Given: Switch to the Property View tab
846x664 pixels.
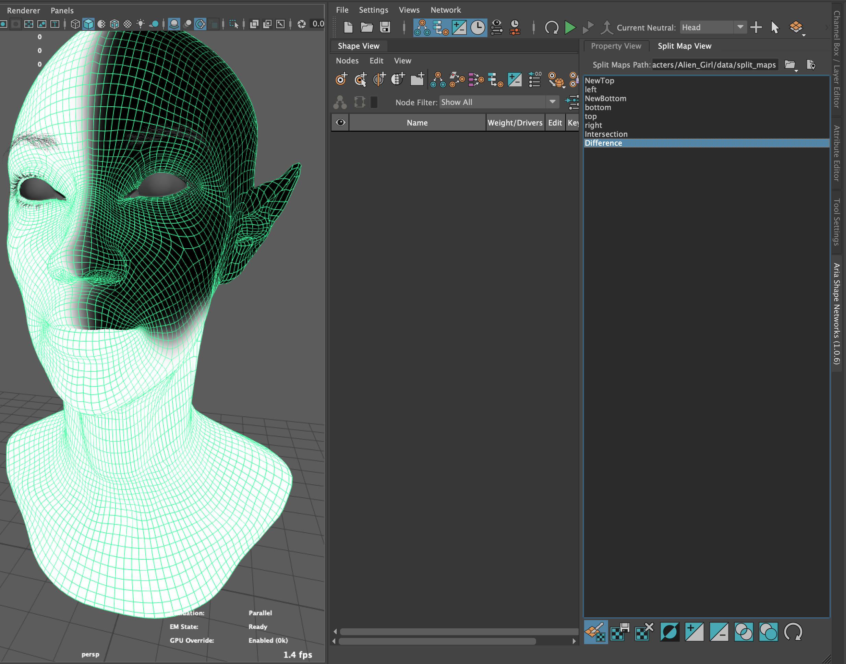Looking at the screenshot, I should 616,46.
